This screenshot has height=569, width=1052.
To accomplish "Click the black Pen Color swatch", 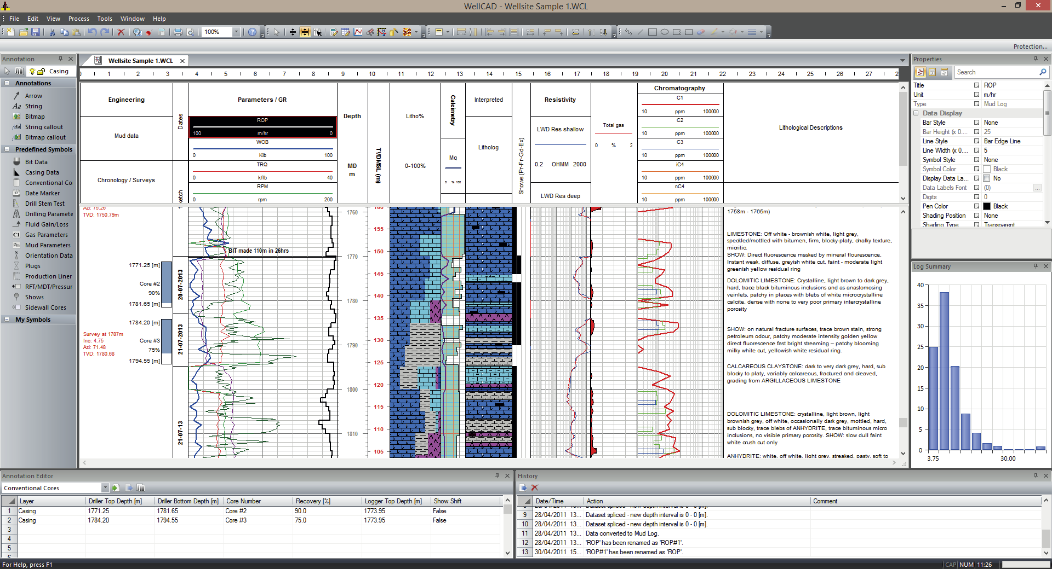I will pyautogui.click(x=987, y=206).
